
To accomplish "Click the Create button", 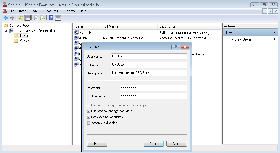I will (x=154, y=144).
